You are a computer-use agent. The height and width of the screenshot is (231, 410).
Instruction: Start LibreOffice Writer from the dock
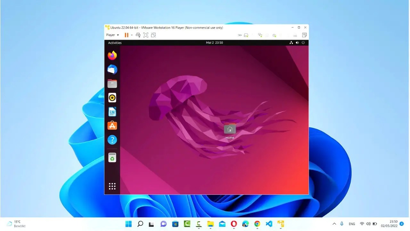pyautogui.click(x=112, y=112)
